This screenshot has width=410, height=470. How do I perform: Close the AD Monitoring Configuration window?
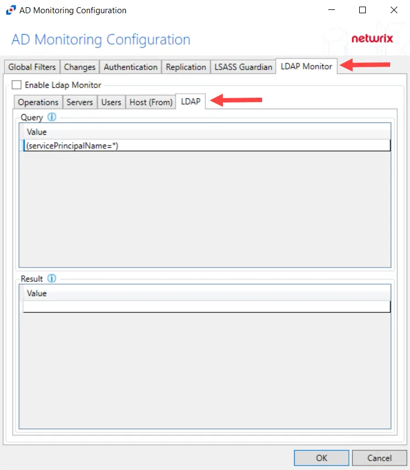(394, 10)
